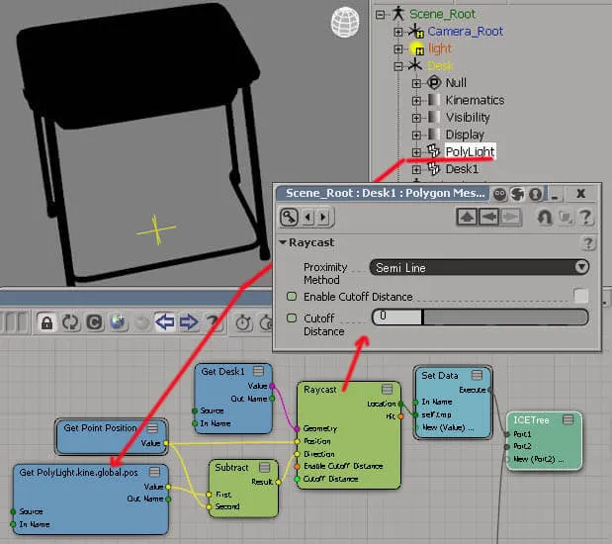This screenshot has width=612, height=544.
Task: Expand the Kinematics node
Action: point(416,100)
